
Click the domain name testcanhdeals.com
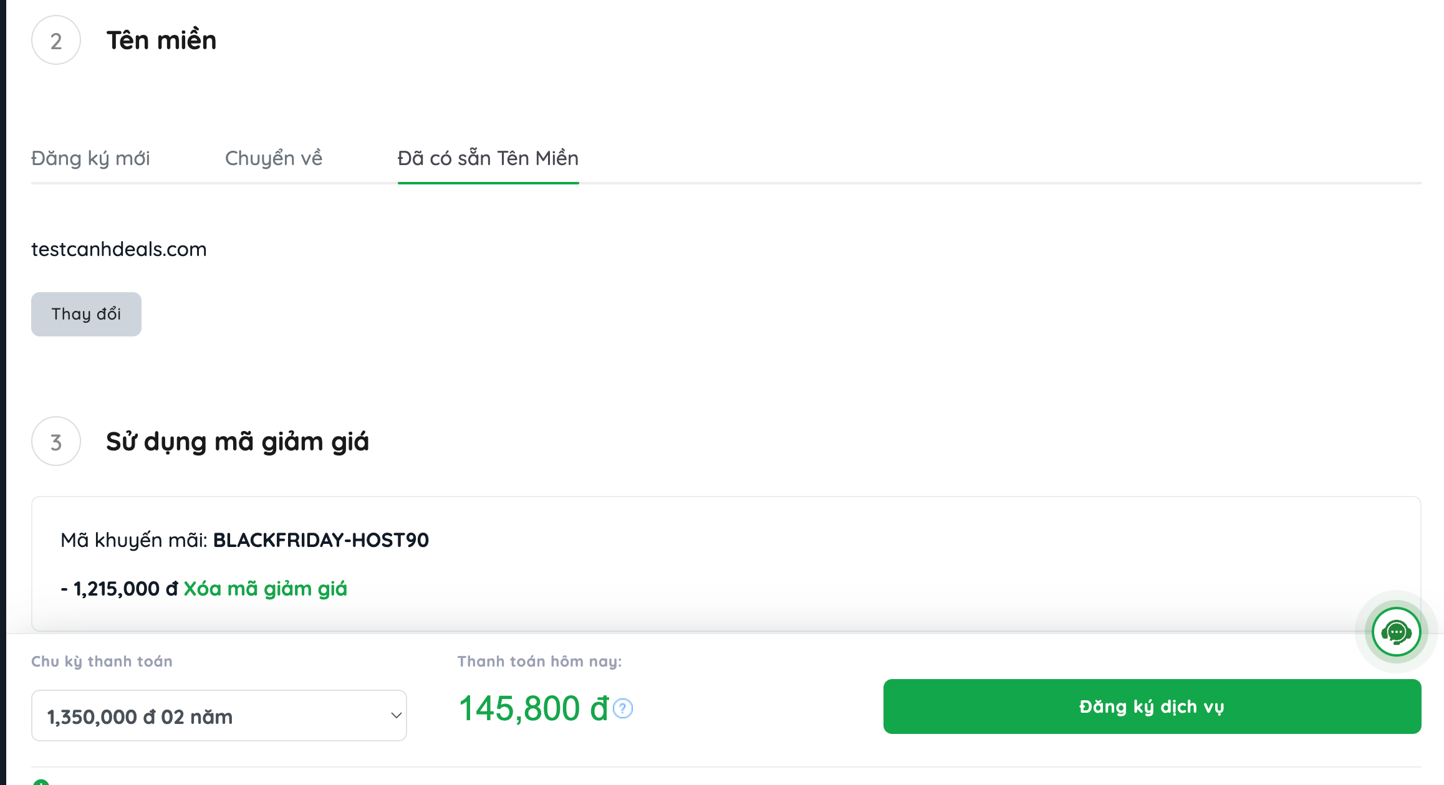point(118,249)
